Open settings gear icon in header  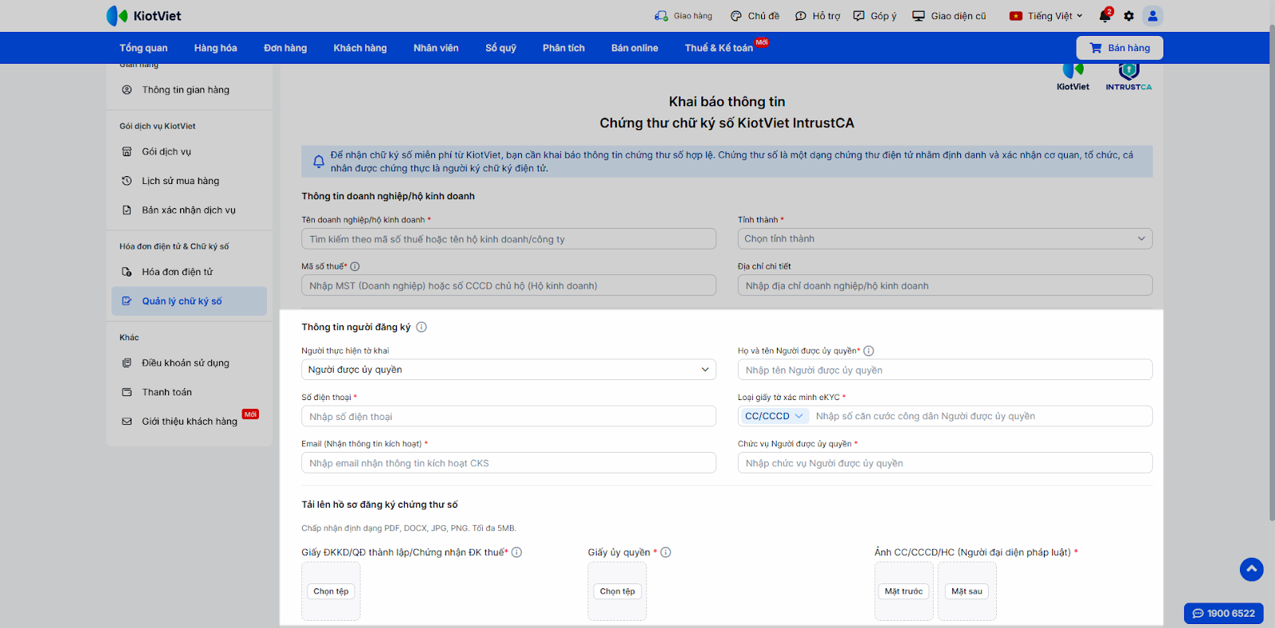click(x=1128, y=16)
